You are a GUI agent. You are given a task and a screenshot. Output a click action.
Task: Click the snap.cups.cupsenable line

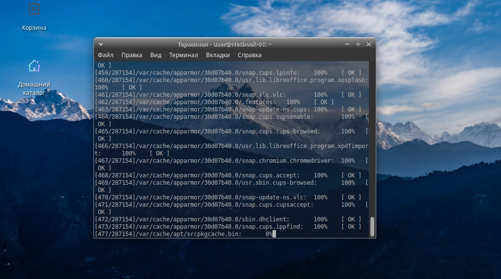pos(231,116)
